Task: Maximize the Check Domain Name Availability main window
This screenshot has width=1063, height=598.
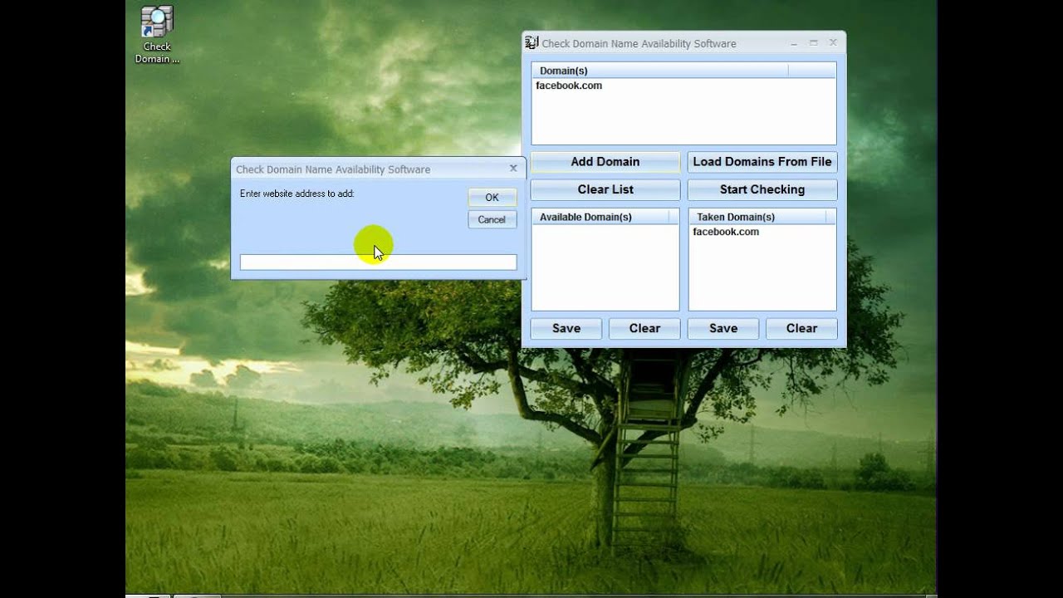Action: pos(814,43)
